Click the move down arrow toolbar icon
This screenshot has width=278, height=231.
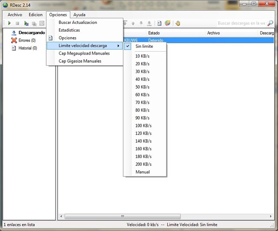pos(141,23)
